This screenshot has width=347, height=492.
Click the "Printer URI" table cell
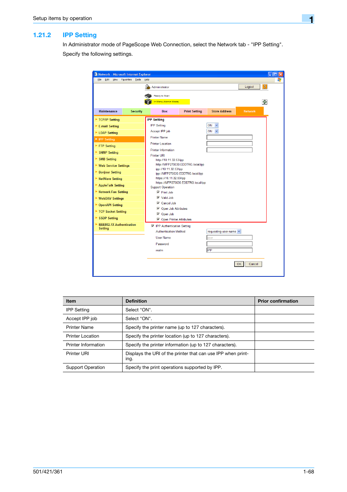coord(92,356)
